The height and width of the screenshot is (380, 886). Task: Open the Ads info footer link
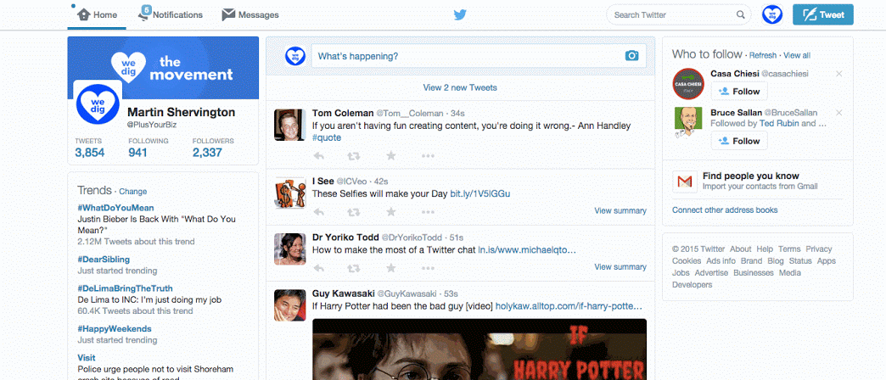click(721, 261)
